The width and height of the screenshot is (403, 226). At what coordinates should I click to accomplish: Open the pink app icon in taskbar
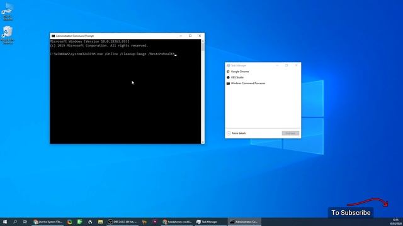point(155,222)
